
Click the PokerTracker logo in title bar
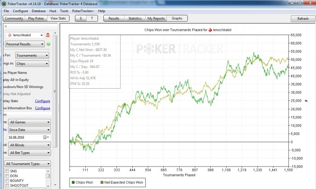(x=3, y=4)
